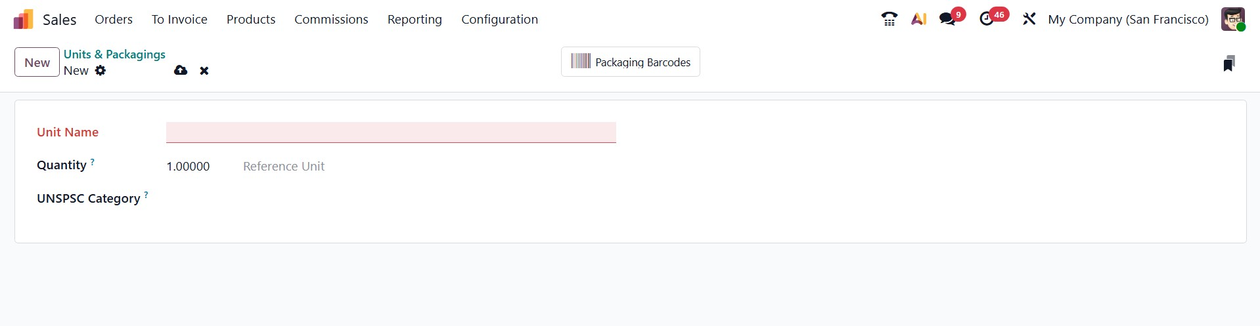The width and height of the screenshot is (1260, 326).
Task: Click the Packaging Barcodes button
Action: pyautogui.click(x=630, y=62)
